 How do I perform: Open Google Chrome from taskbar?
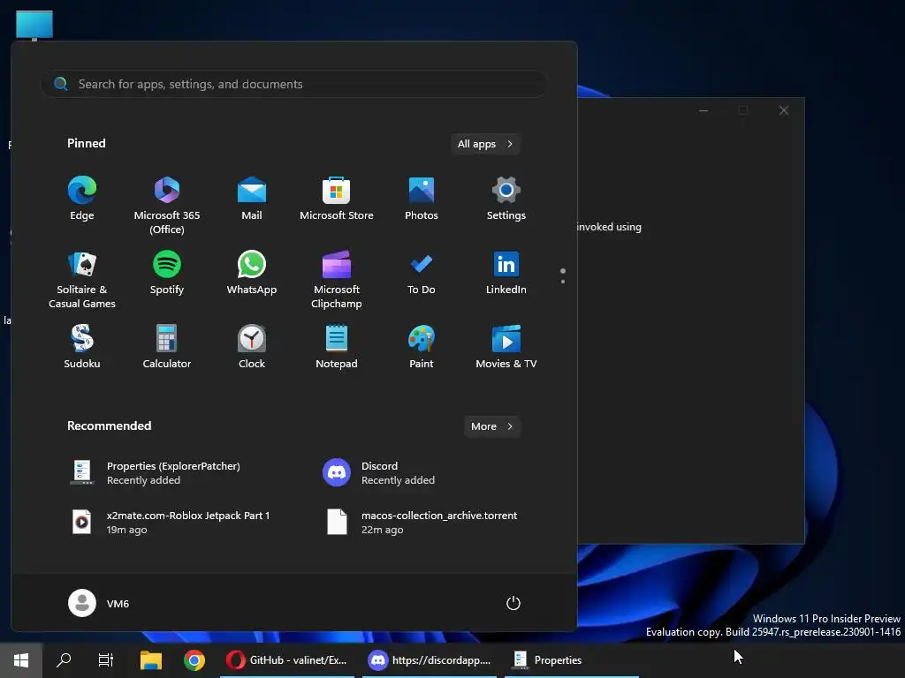(194, 660)
